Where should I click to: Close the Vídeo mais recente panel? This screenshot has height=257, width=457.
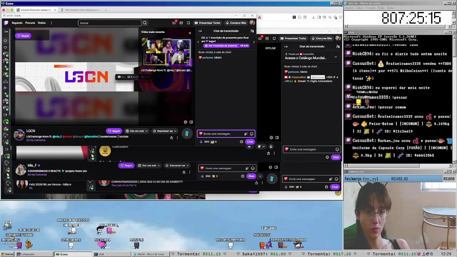(190, 33)
